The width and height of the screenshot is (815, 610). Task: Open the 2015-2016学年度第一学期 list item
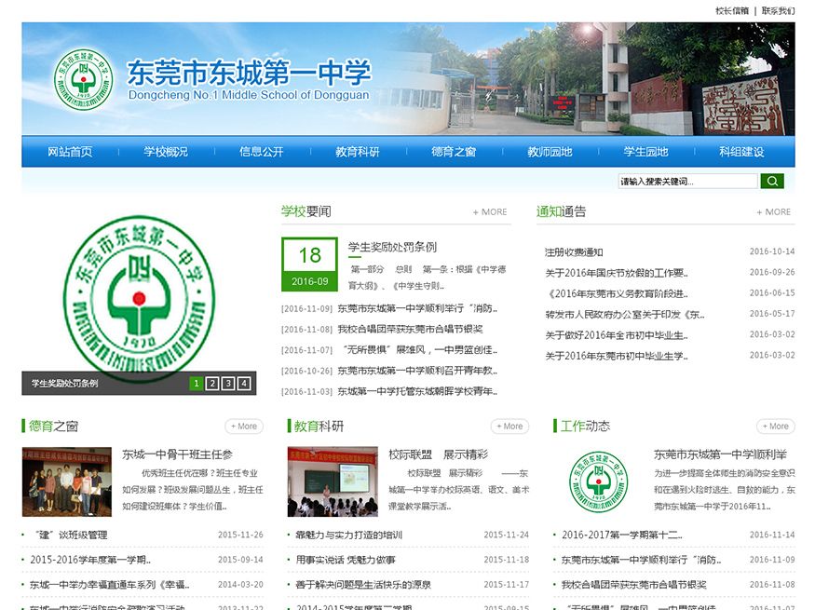click(x=90, y=560)
